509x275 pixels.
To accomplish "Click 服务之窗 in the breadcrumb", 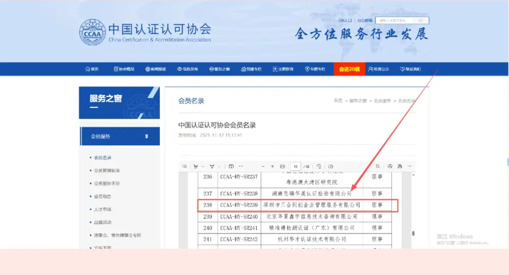I will pyautogui.click(x=358, y=101).
